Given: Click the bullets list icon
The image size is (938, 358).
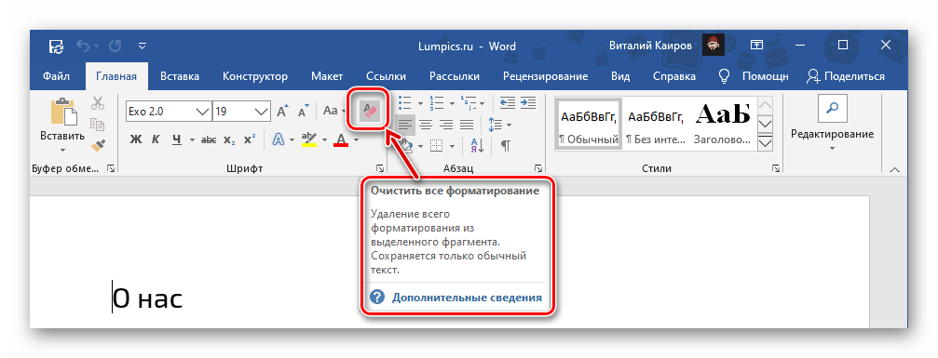Looking at the screenshot, I should tap(405, 103).
